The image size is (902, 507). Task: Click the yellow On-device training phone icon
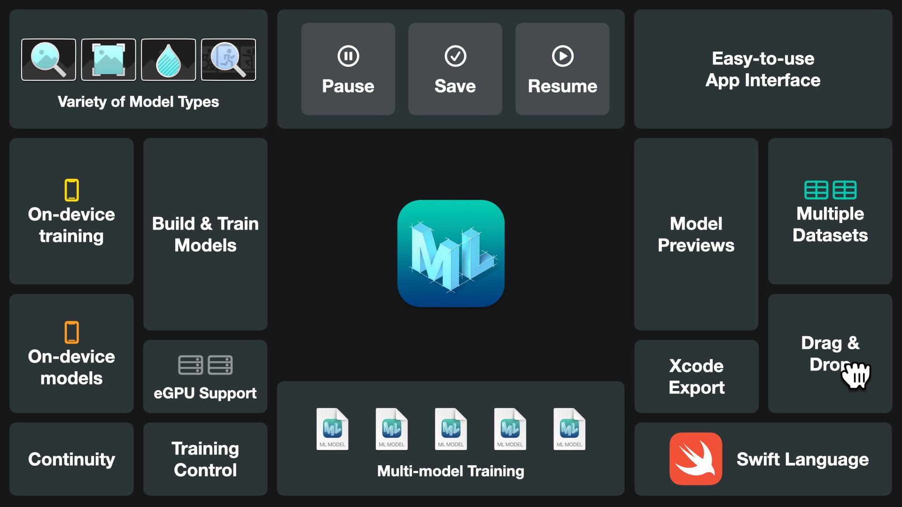tap(71, 191)
